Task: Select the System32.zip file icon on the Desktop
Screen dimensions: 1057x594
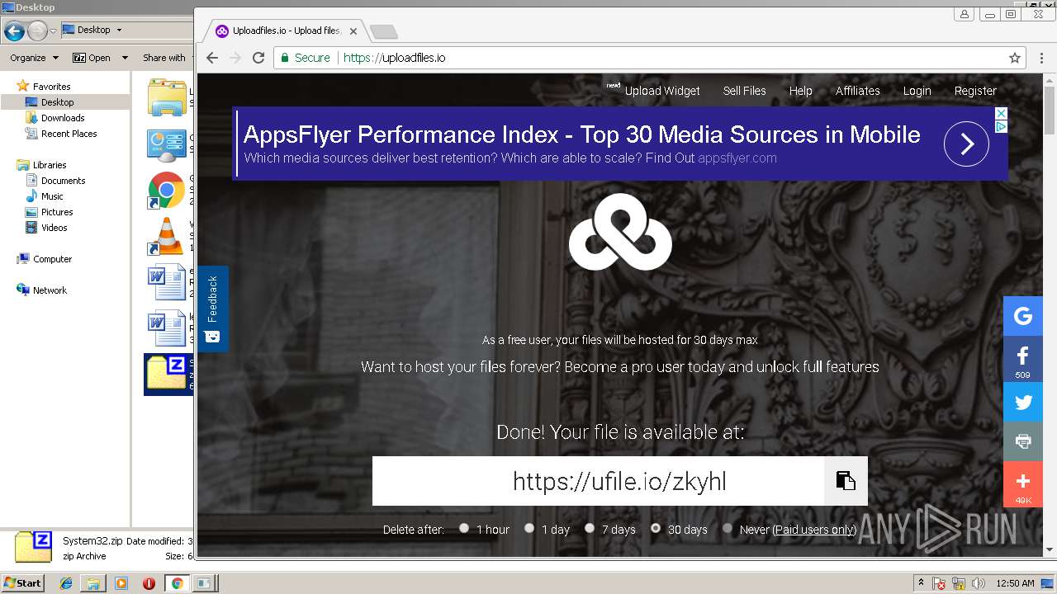Action: [x=168, y=374]
